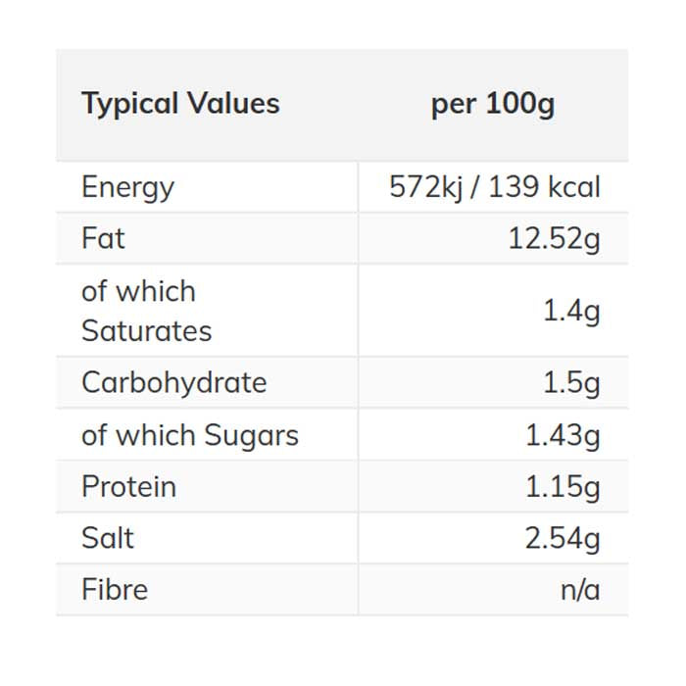This screenshot has width=686, height=686.
Task: Select the Protein row label
Action: pos(128,487)
